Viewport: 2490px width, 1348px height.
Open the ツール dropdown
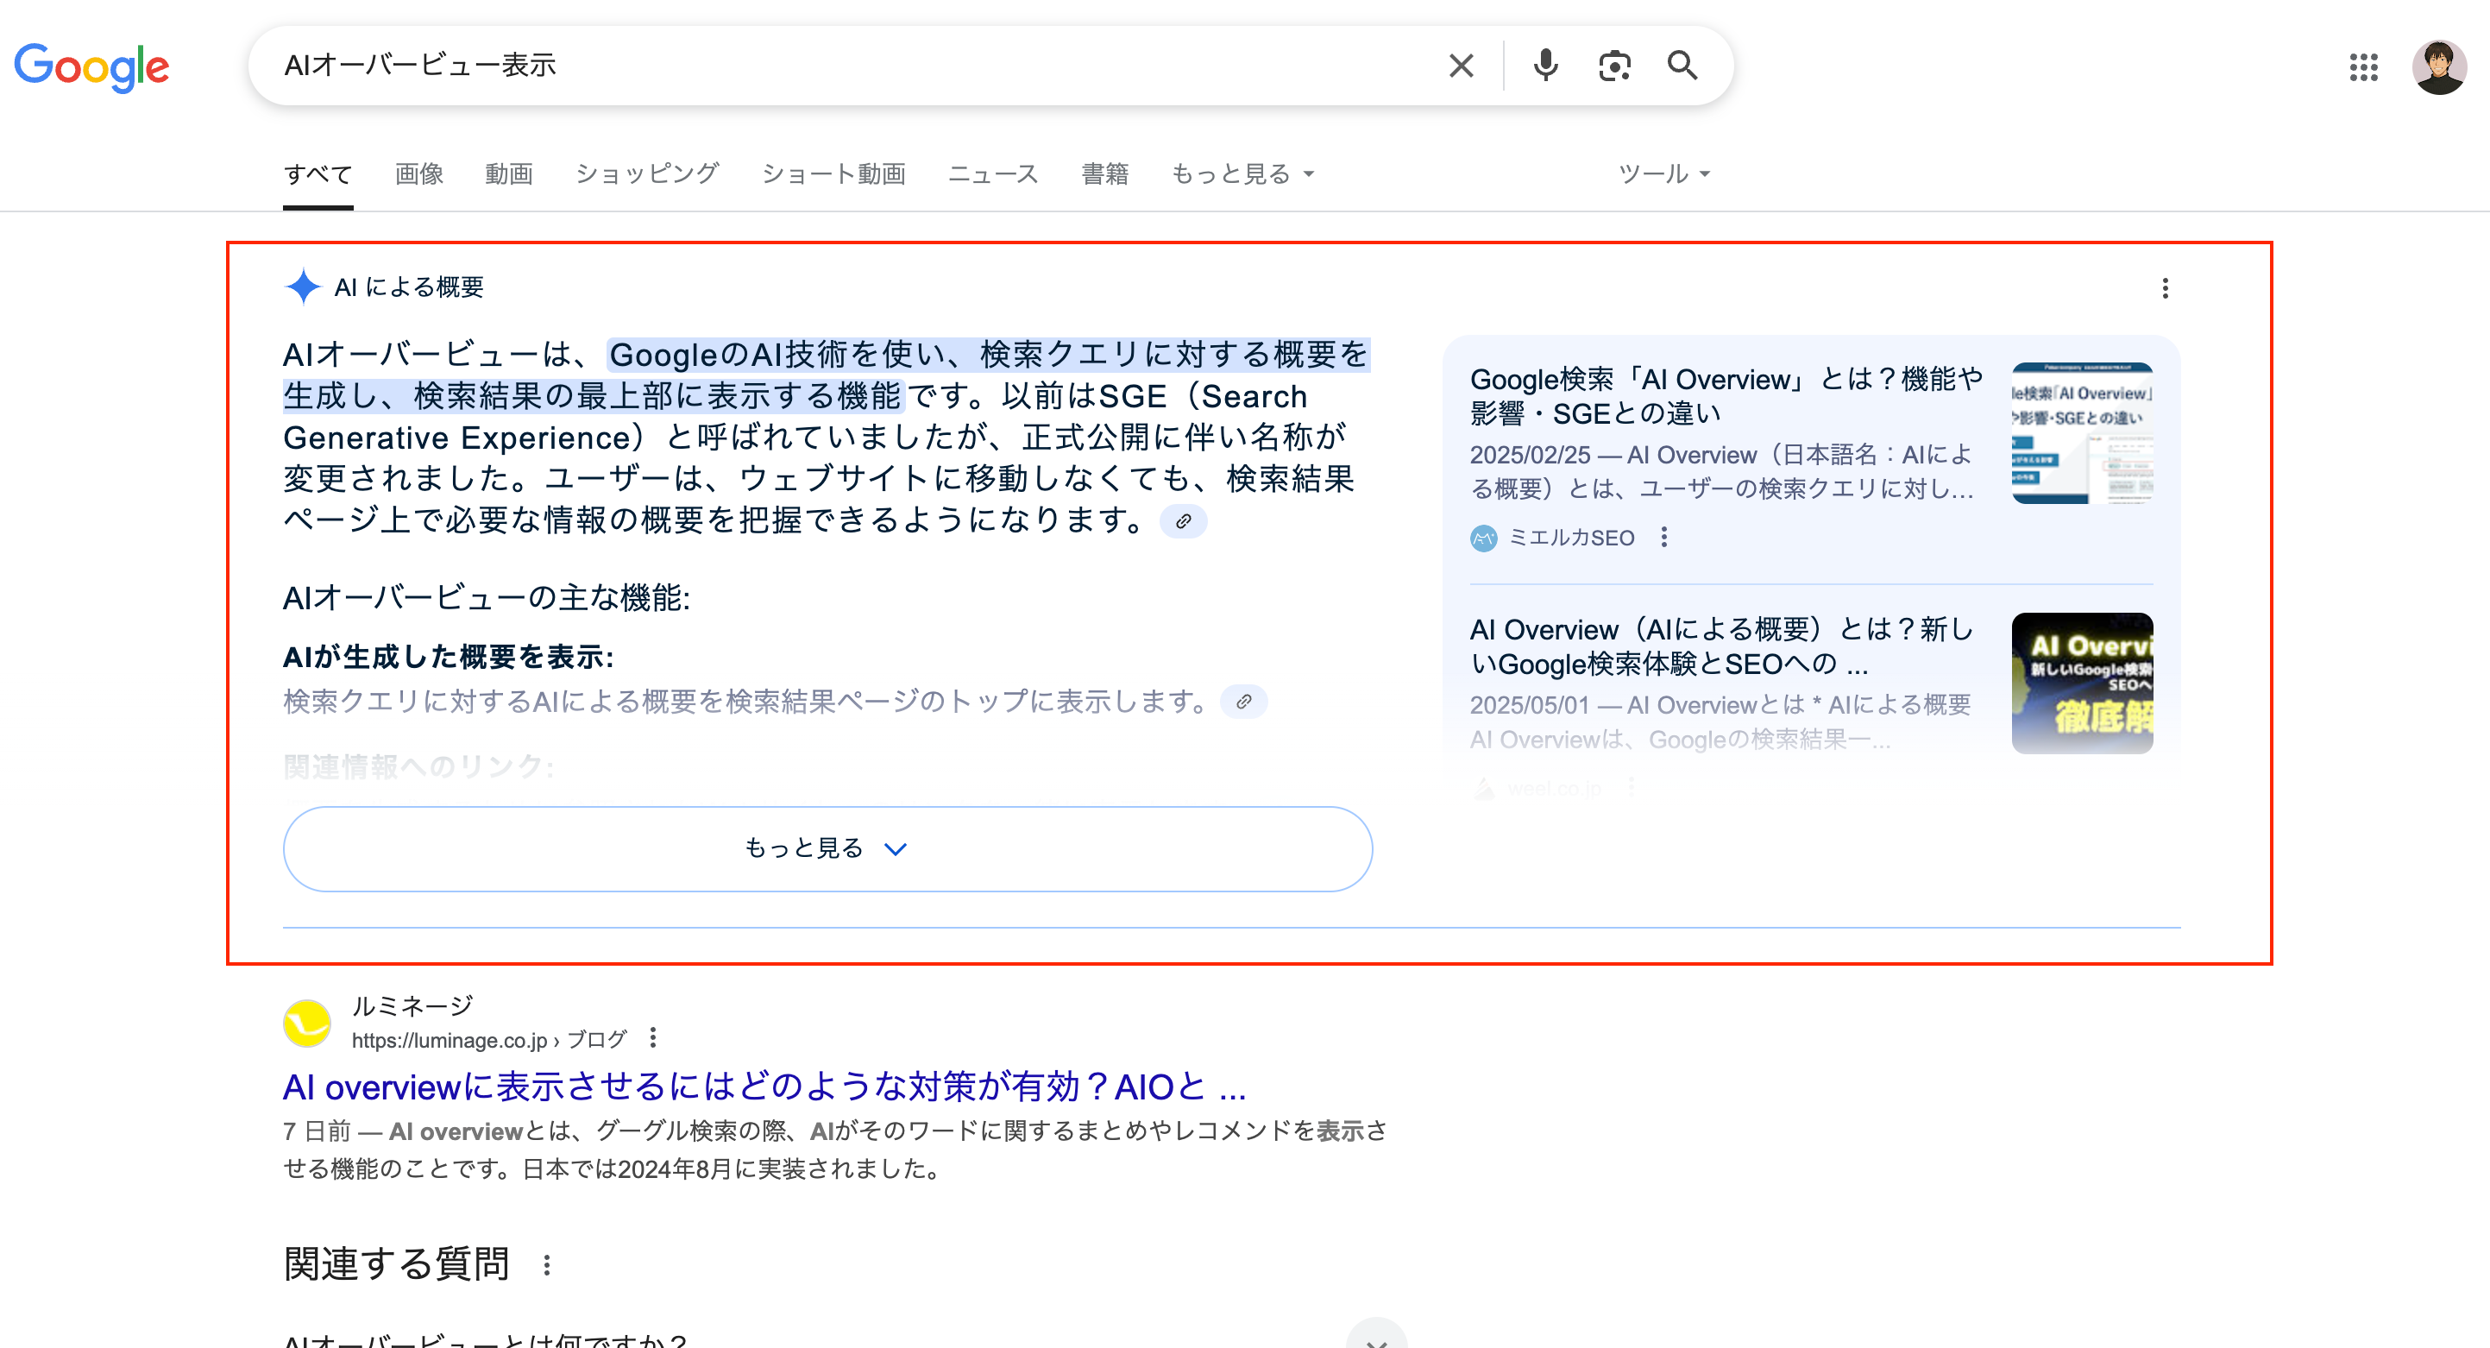point(1664,174)
